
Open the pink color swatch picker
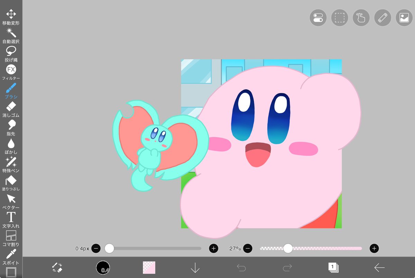pyautogui.click(x=149, y=267)
